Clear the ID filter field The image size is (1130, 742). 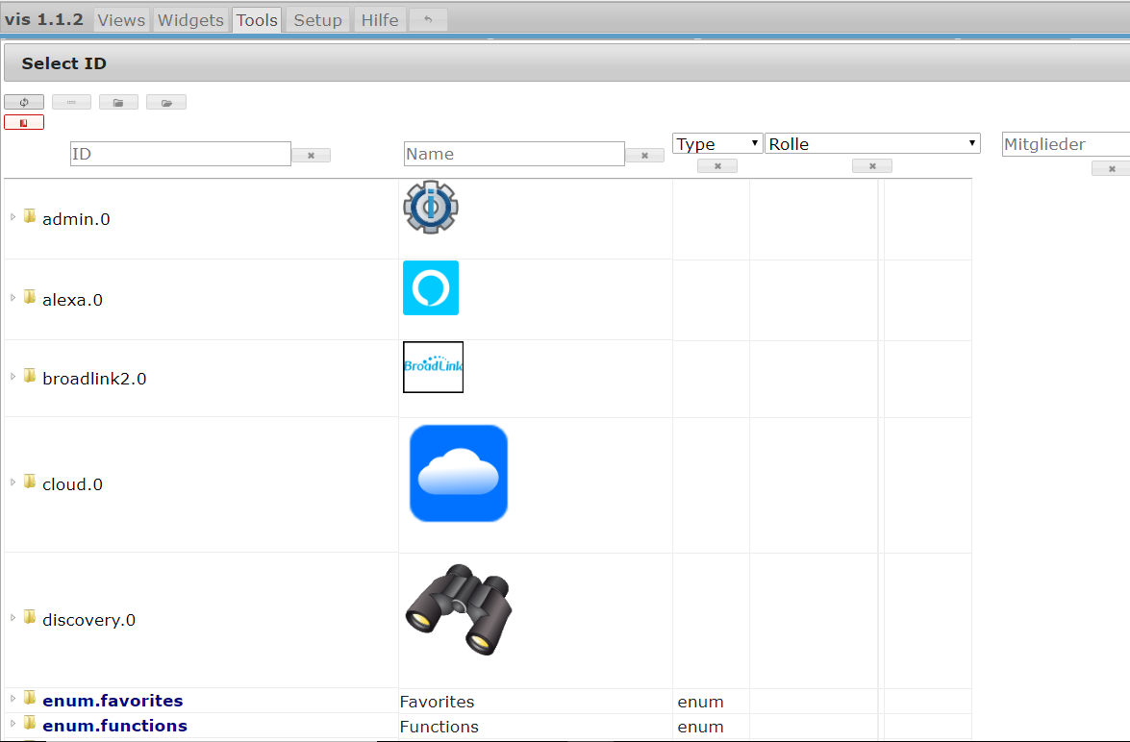(x=311, y=155)
